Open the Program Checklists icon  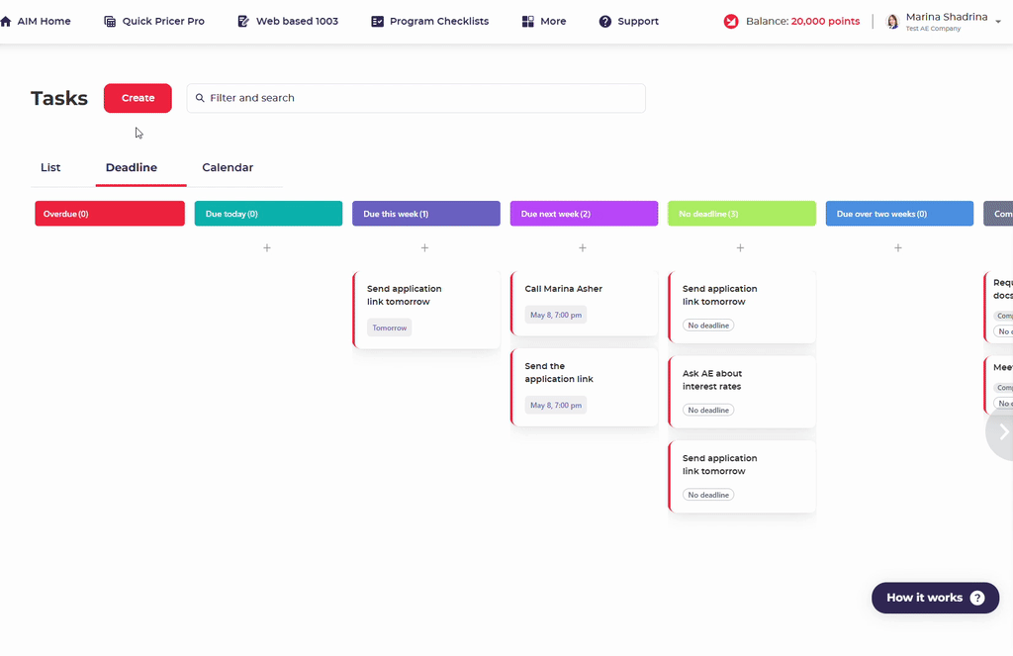377,22
